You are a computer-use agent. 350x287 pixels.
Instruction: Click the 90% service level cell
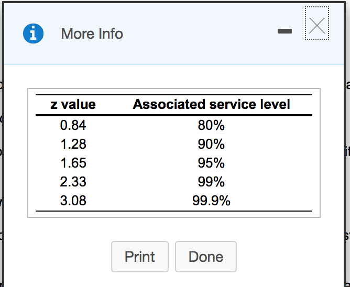[211, 144]
